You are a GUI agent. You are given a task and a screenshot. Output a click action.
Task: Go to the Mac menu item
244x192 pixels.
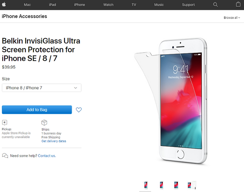[x=27, y=5]
